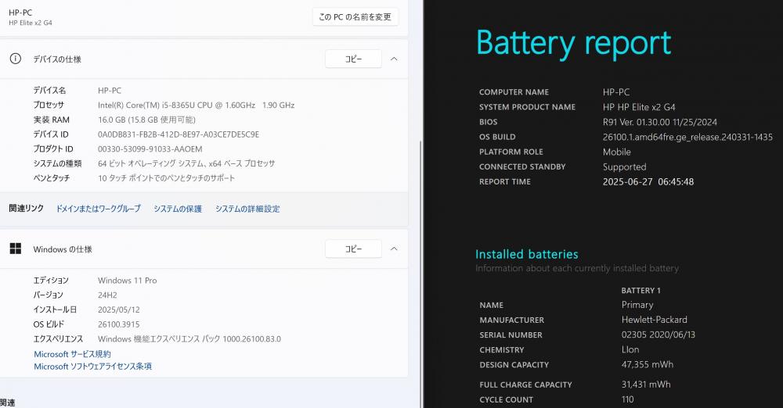The image size is (783, 408).
Task: Select CONNECTED STANDBY value Supported
Action: (x=624, y=166)
